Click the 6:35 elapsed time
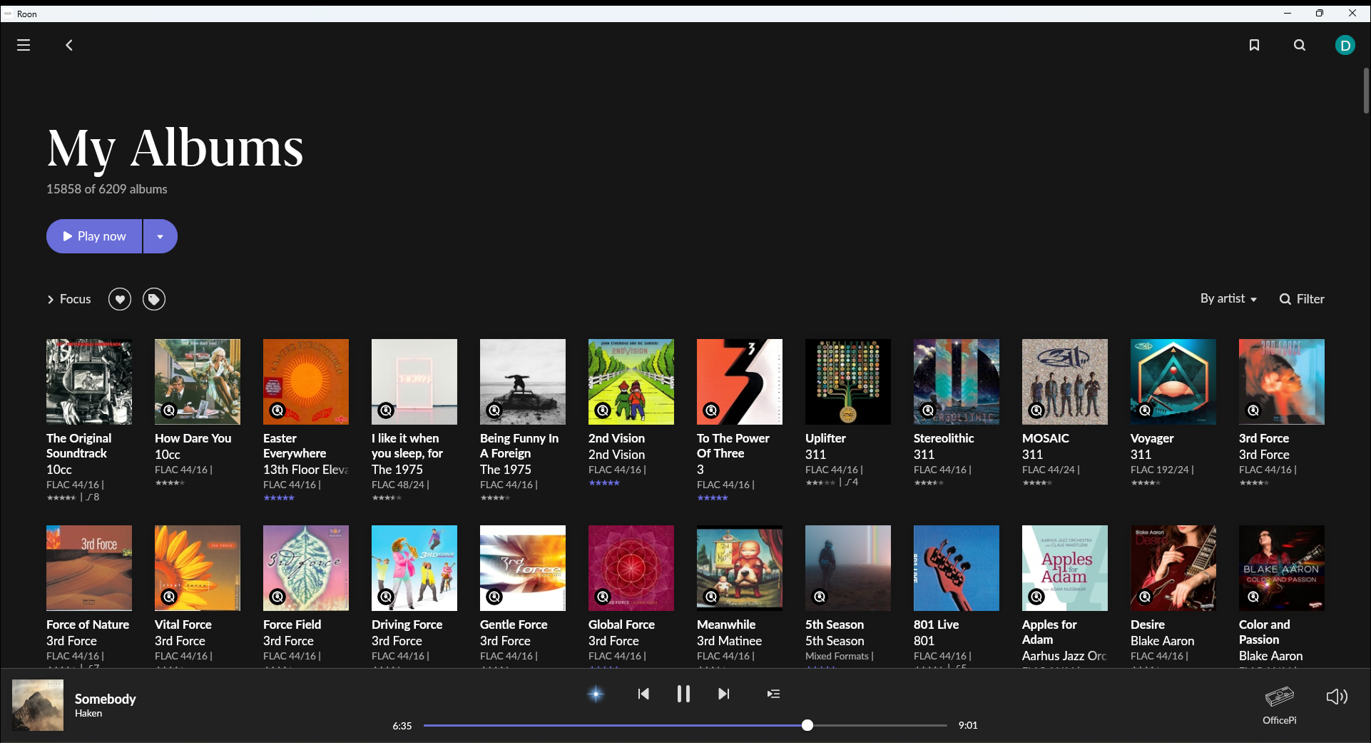This screenshot has width=1371, height=743. [x=402, y=726]
